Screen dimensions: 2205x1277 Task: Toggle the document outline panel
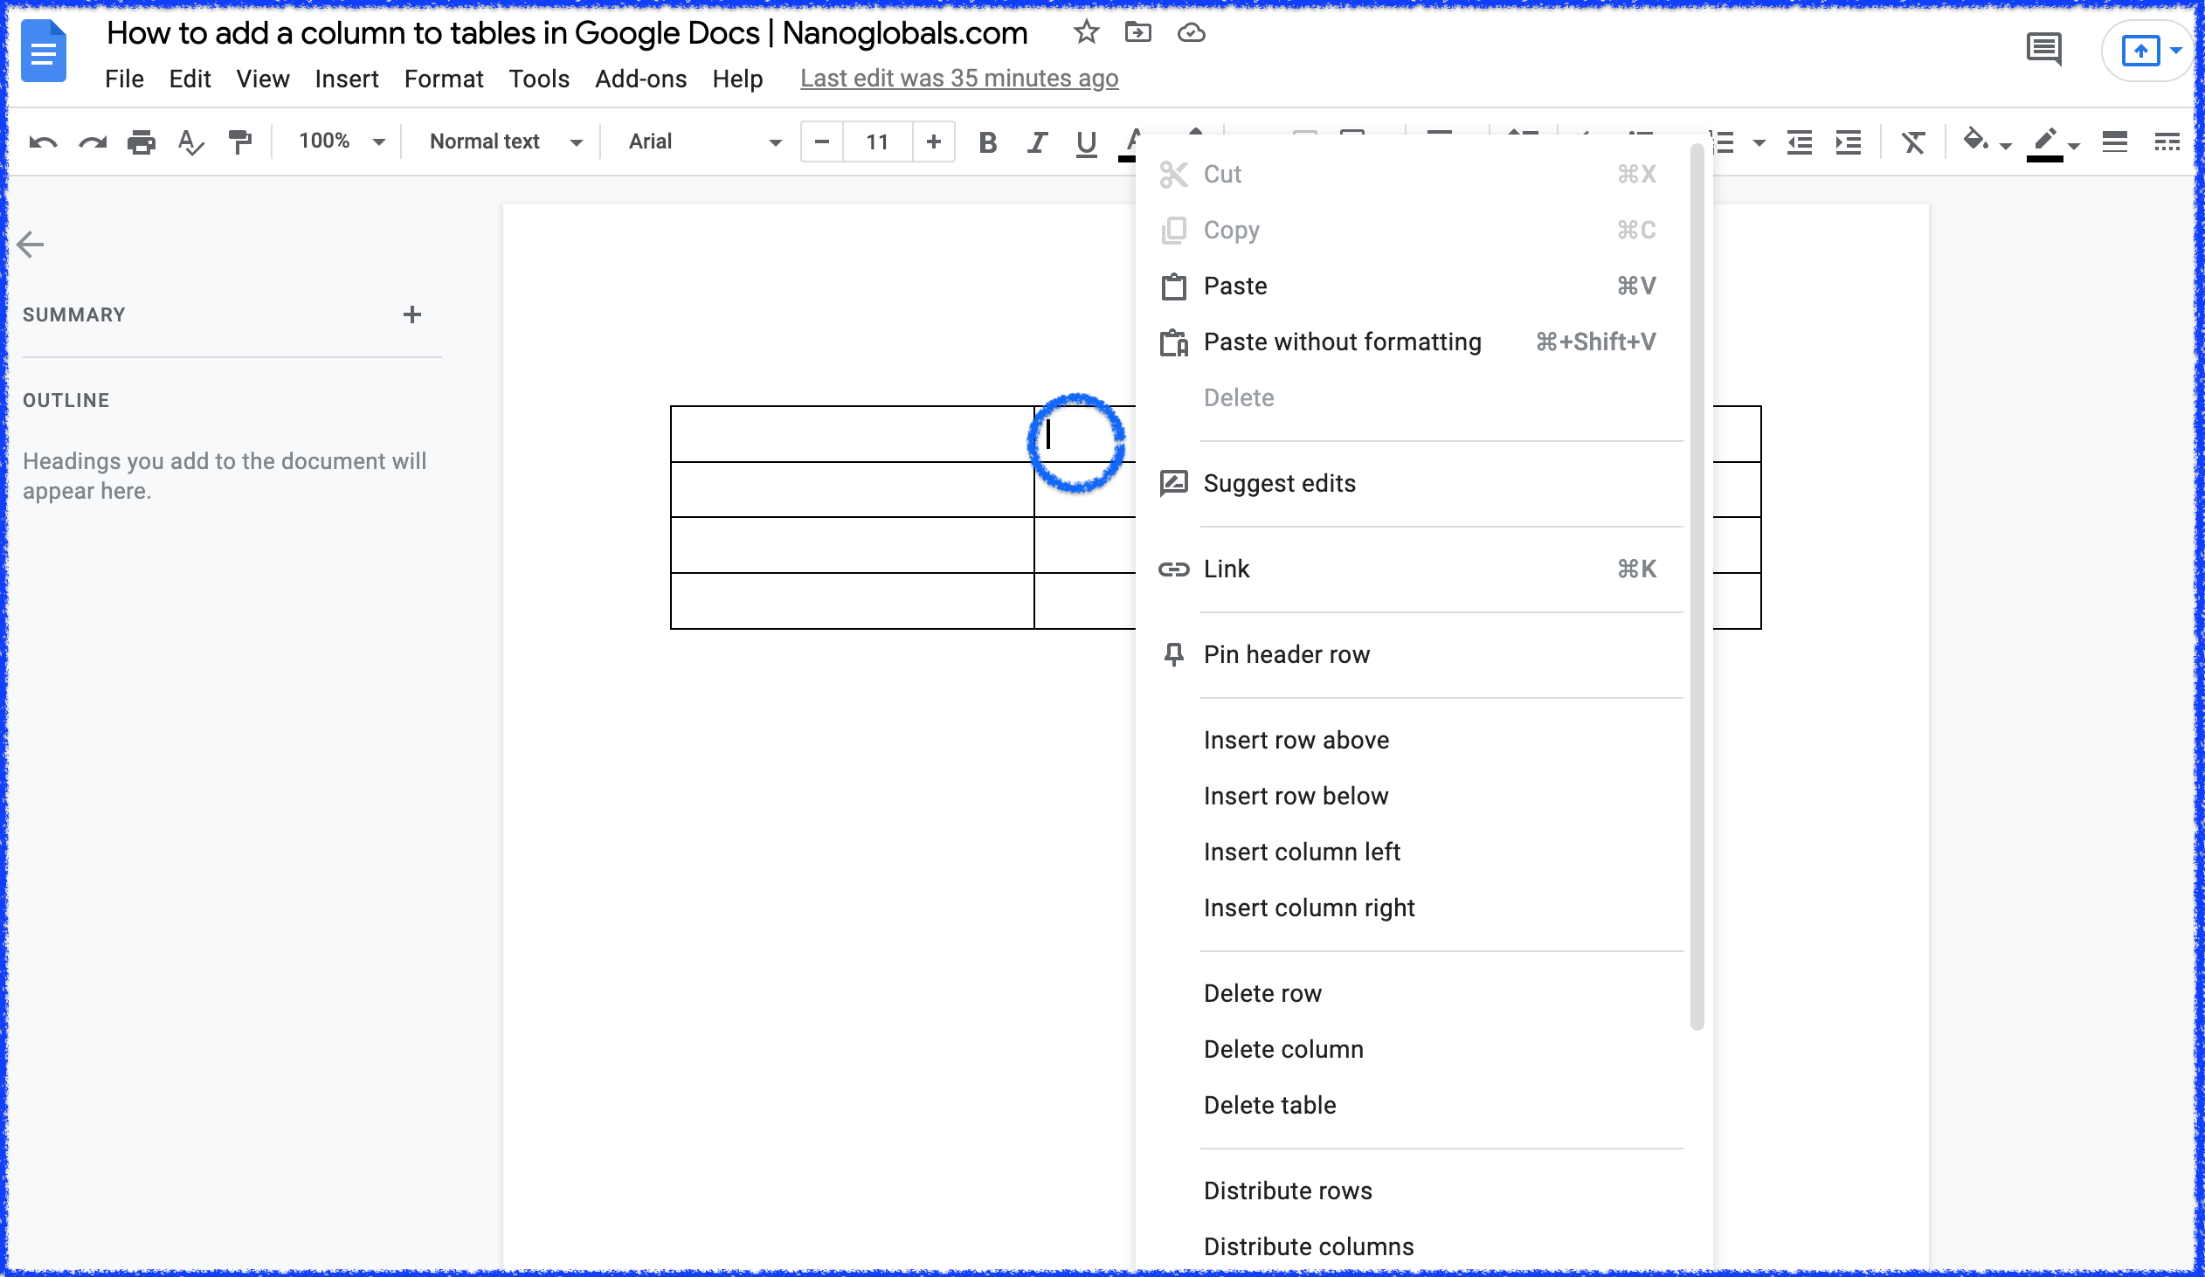click(x=33, y=243)
